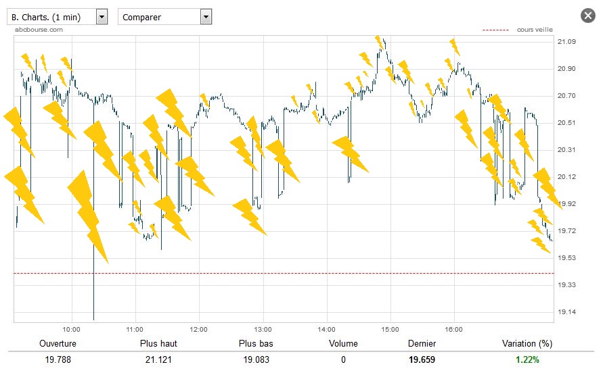The image size is (603, 375).
Task: Open the B. Charts (1 min) dropdown
Action: tap(58, 17)
